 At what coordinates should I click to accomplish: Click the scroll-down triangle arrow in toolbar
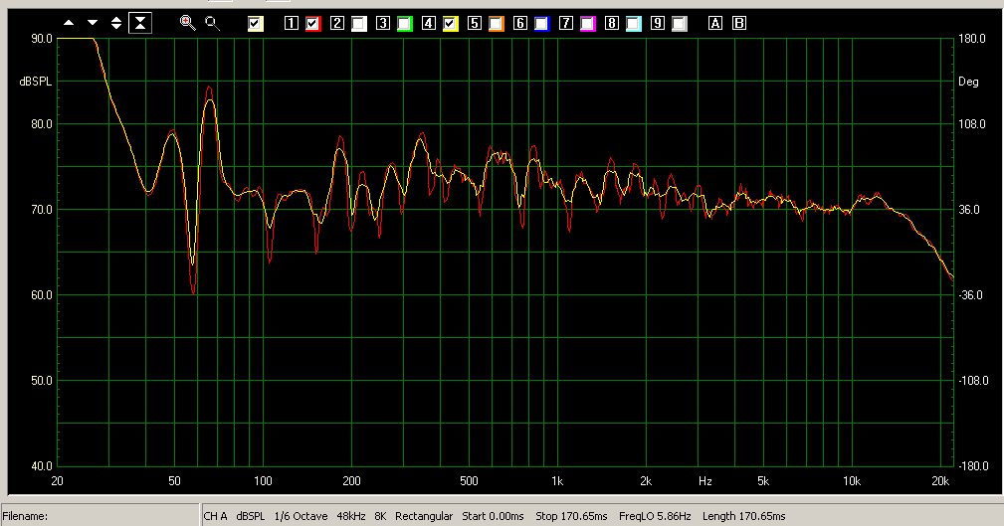(93, 23)
